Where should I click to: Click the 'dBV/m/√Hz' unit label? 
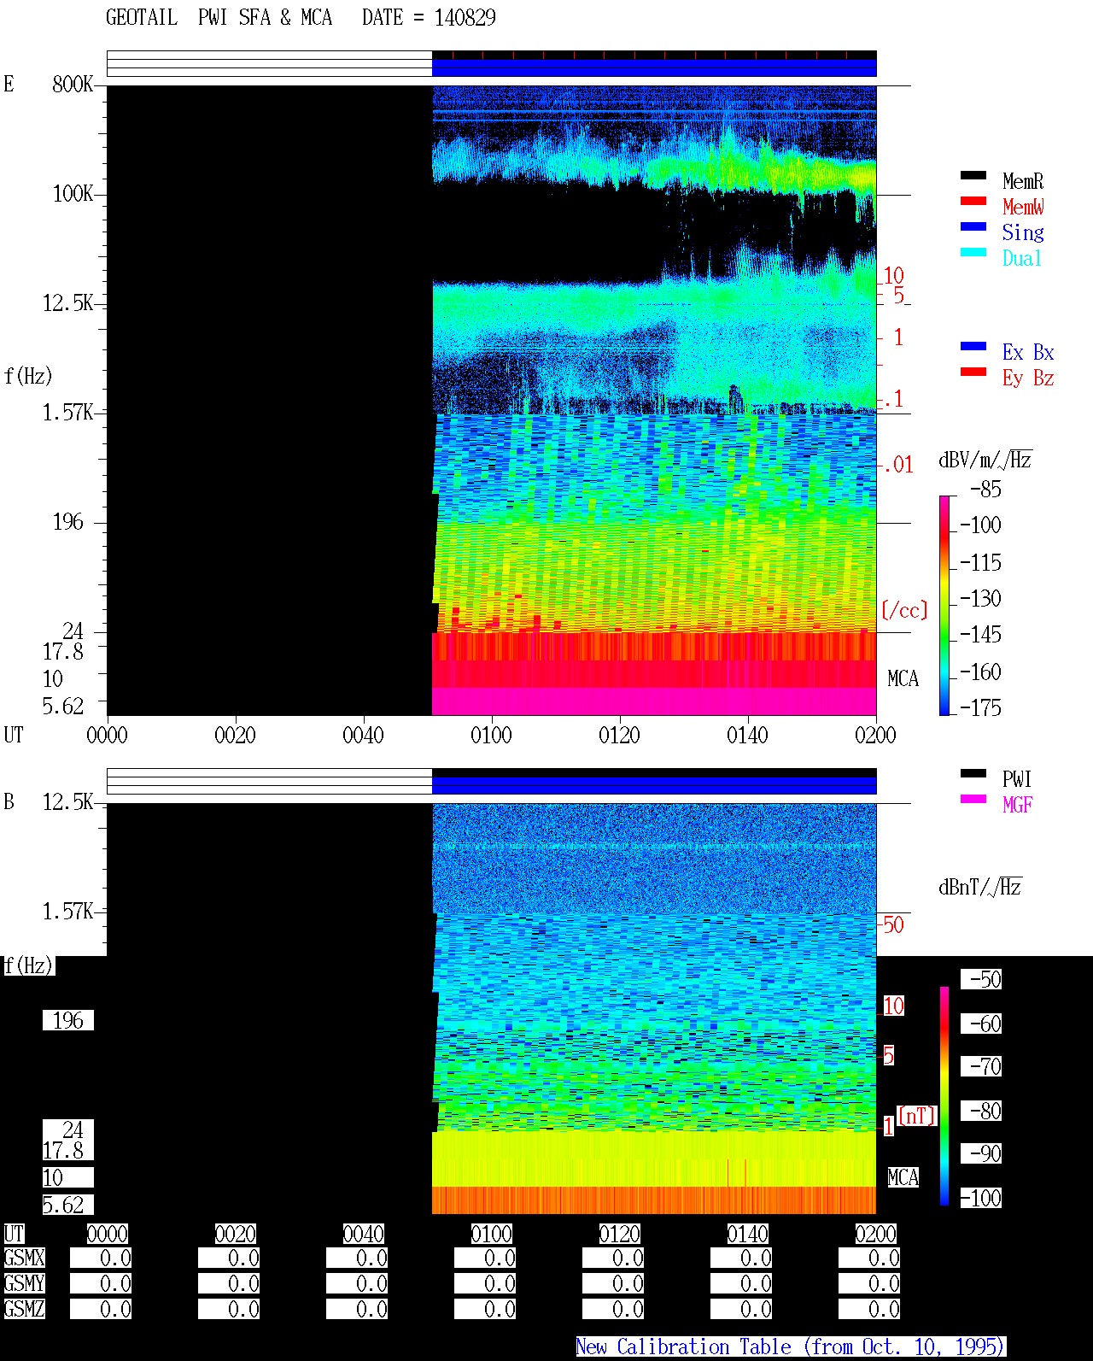click(x=985, y=460)
